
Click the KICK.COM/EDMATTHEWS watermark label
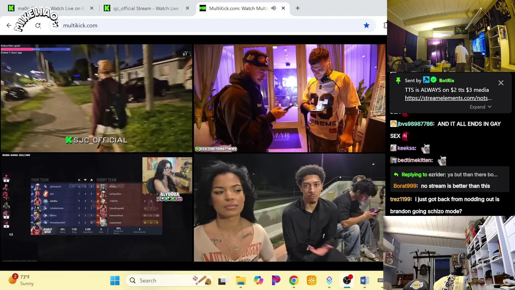[216, 149]
